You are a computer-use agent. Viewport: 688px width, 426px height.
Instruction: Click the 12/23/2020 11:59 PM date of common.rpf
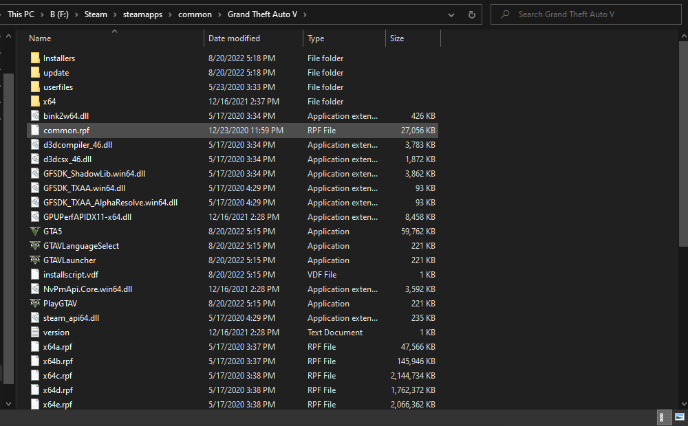[x=246, y=131]
